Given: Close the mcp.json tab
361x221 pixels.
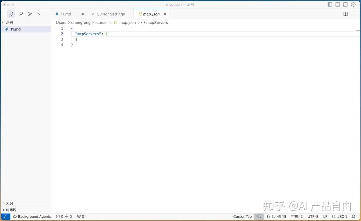Looking at the screenshot, I should 165,14.
